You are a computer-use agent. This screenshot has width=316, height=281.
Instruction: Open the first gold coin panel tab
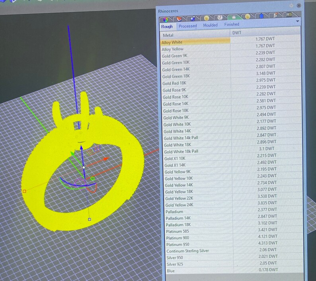(x=207, y=18)
